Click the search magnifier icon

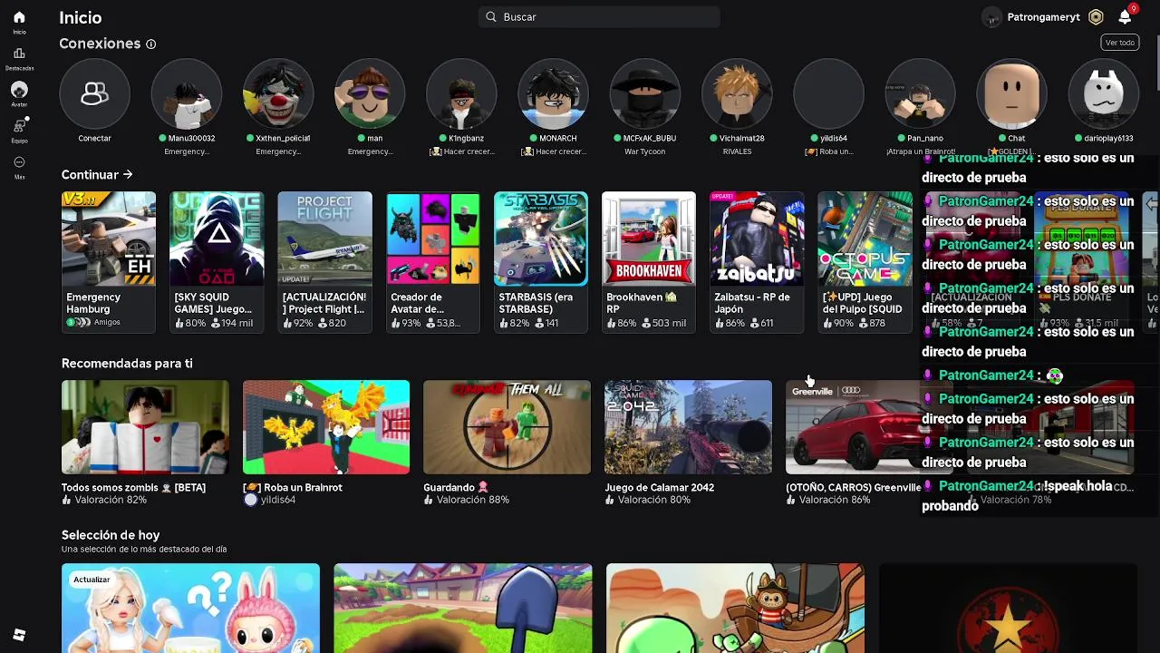click(491, 16)
